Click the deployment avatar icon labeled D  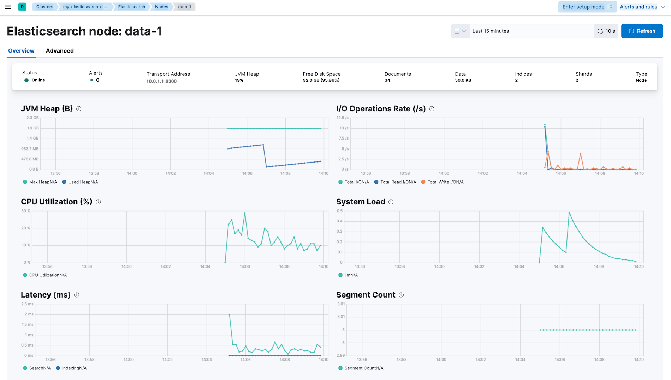point(22,7)
